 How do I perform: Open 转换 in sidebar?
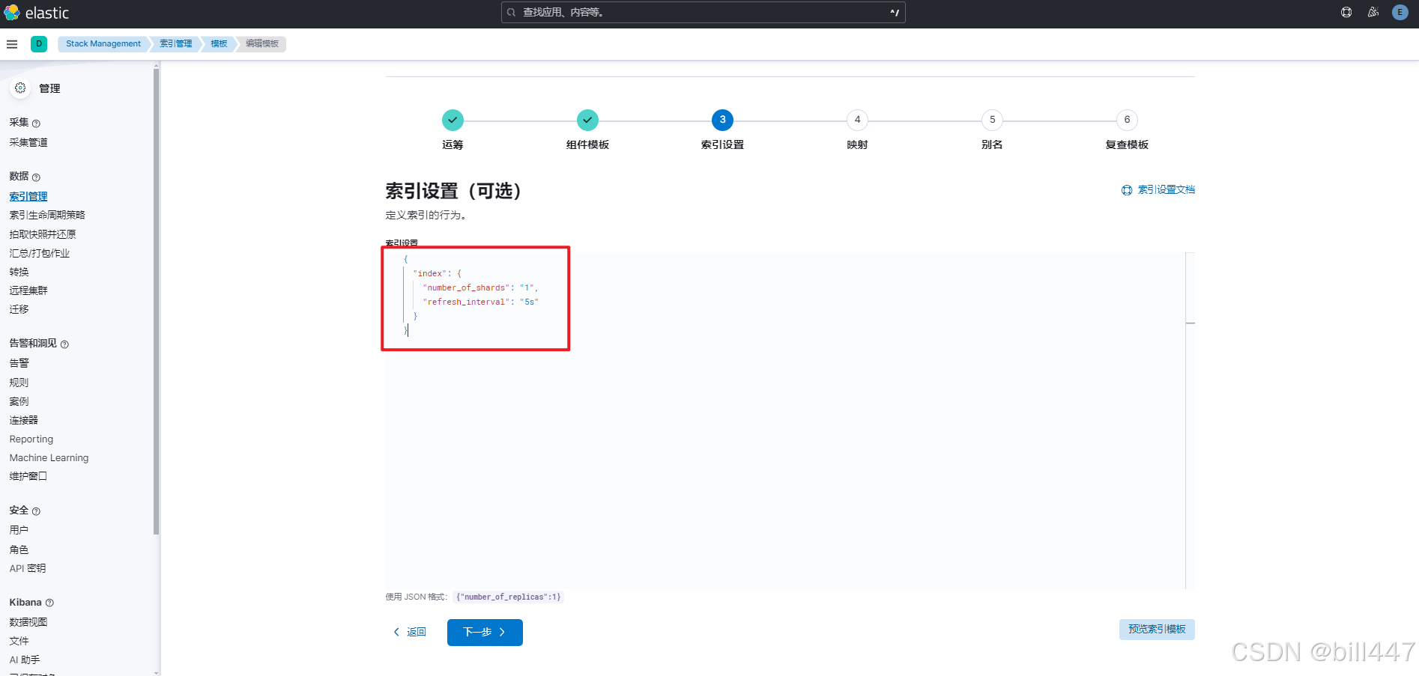coord(19,272)
